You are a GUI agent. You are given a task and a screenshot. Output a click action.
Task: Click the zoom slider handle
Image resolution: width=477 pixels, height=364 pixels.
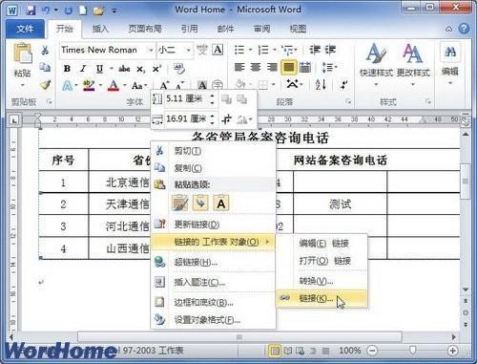point(412,351)
